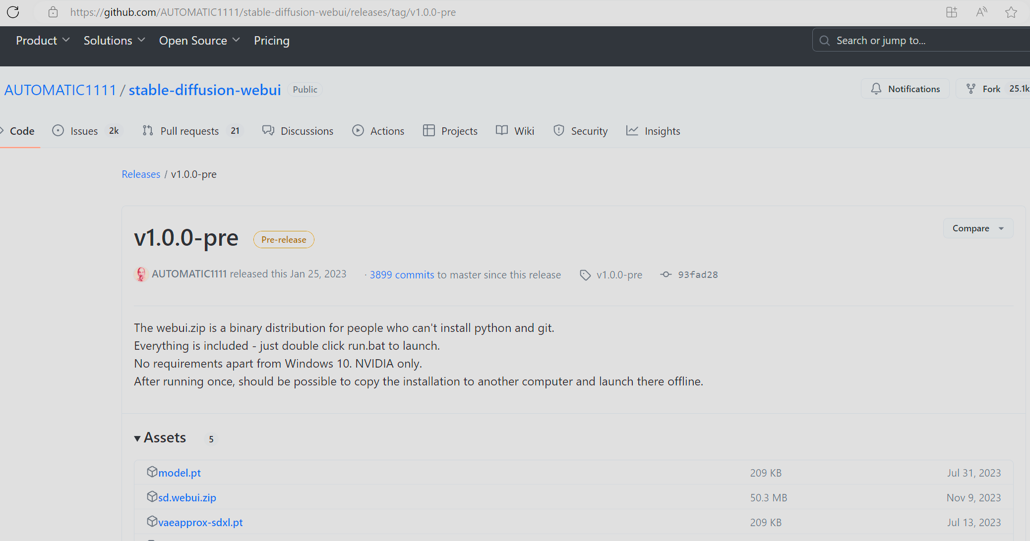Click the Security shield icon
The height and width of the screenshot is (541, 1030).
(559, 130)
